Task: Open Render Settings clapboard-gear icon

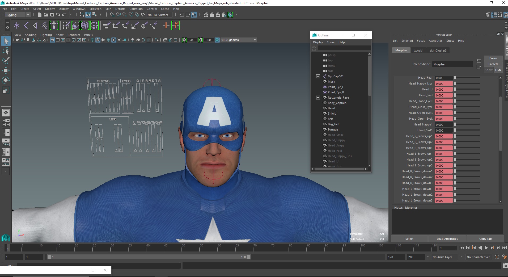Action: (224, 15)
